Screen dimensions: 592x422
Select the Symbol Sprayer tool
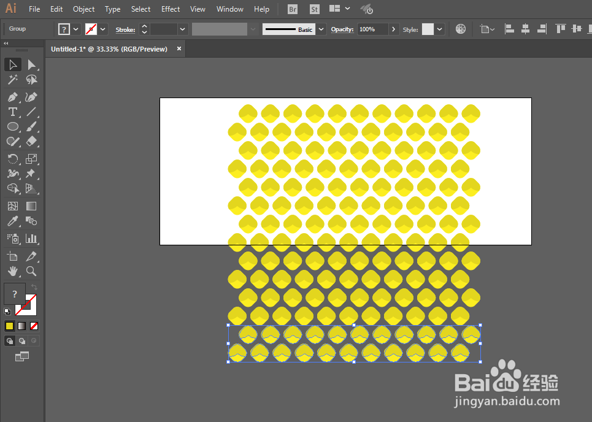(13, 239)
